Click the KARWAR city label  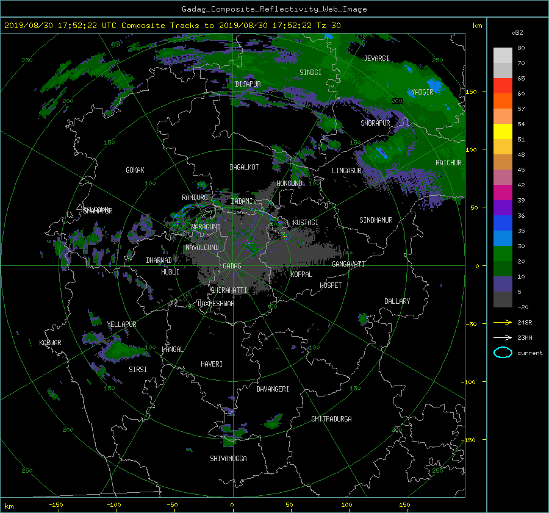point(50,343)
